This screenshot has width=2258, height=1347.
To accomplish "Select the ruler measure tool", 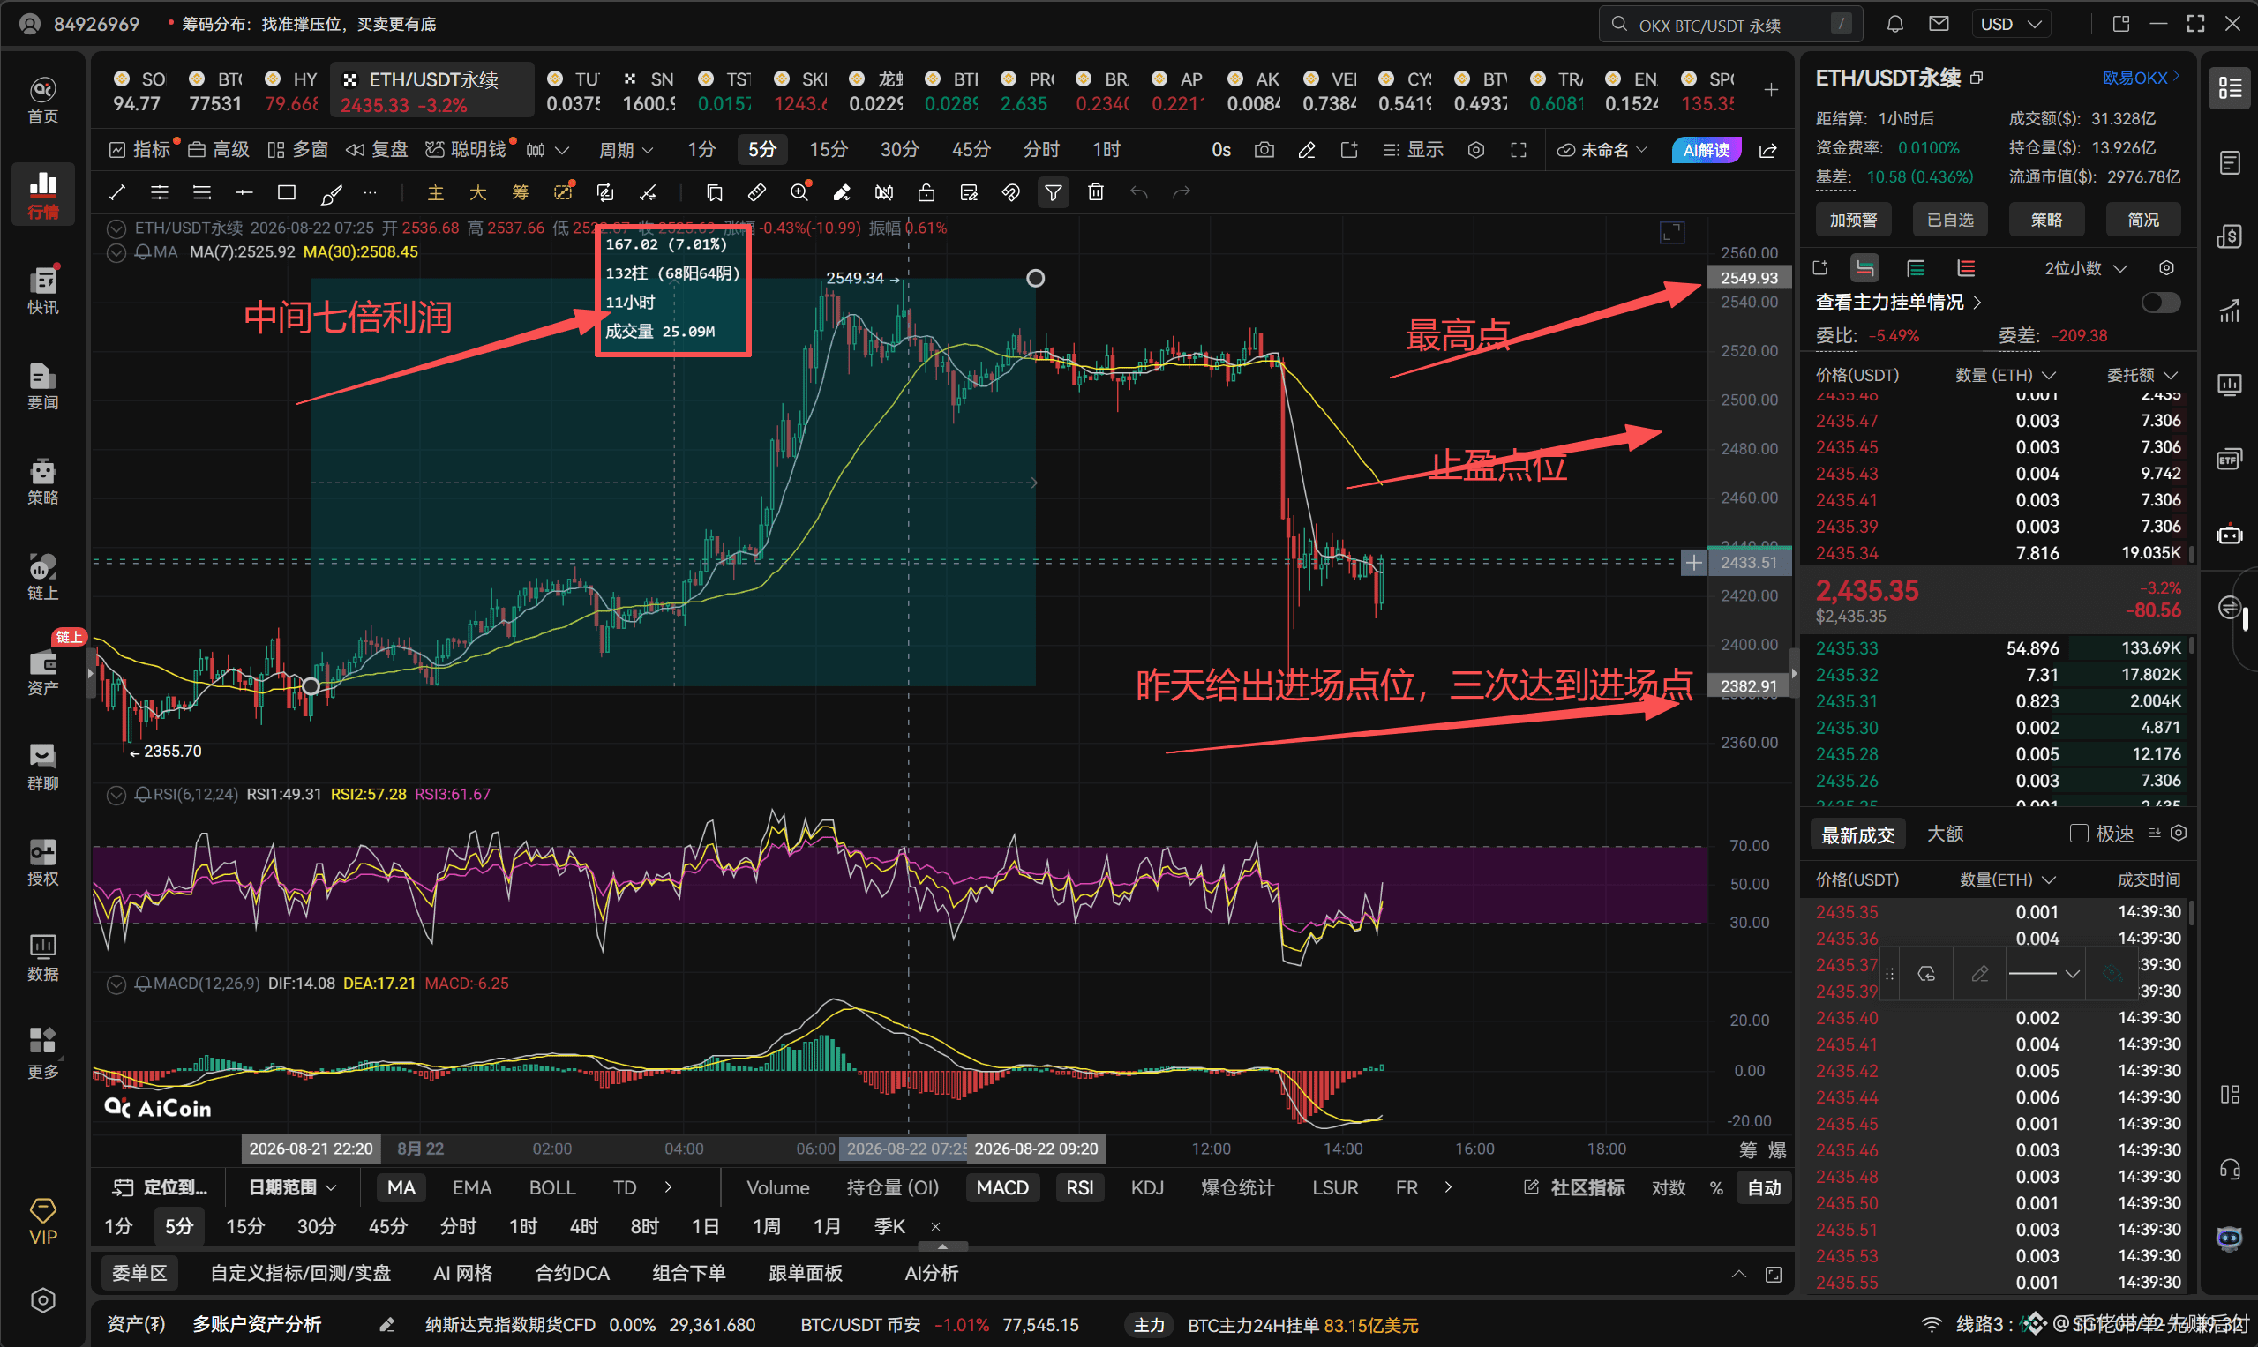I will tap(756, 192).
